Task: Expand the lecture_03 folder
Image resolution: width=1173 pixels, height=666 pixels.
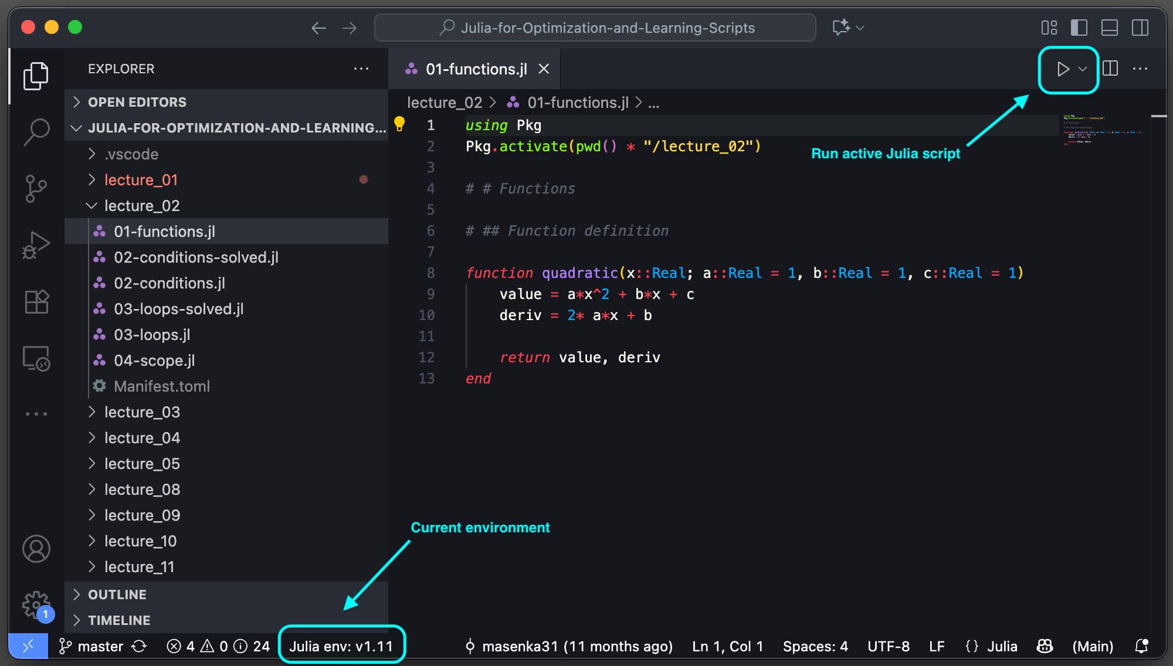Action: pos(142,412)
